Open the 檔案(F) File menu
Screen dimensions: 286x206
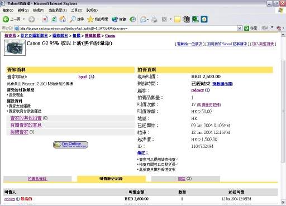pos(8,11)
